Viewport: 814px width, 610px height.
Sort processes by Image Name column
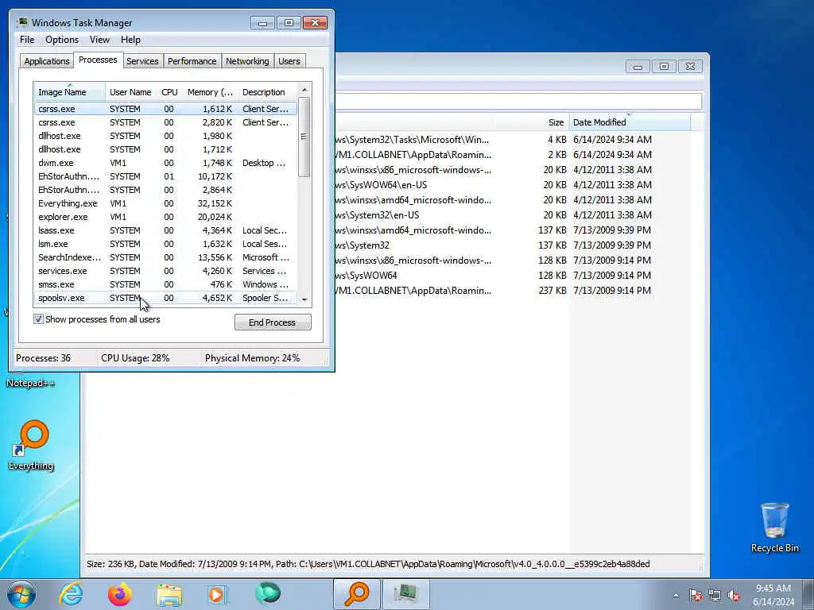click(x=70, y=92)
